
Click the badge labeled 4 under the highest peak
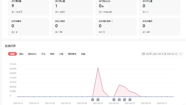click(98, 100)
